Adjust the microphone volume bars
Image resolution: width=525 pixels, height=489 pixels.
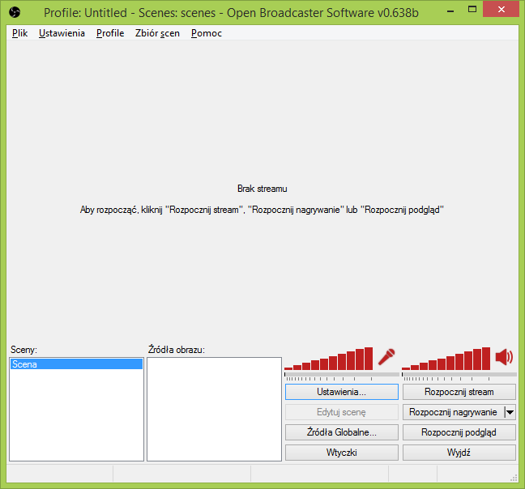pos(328,359)
